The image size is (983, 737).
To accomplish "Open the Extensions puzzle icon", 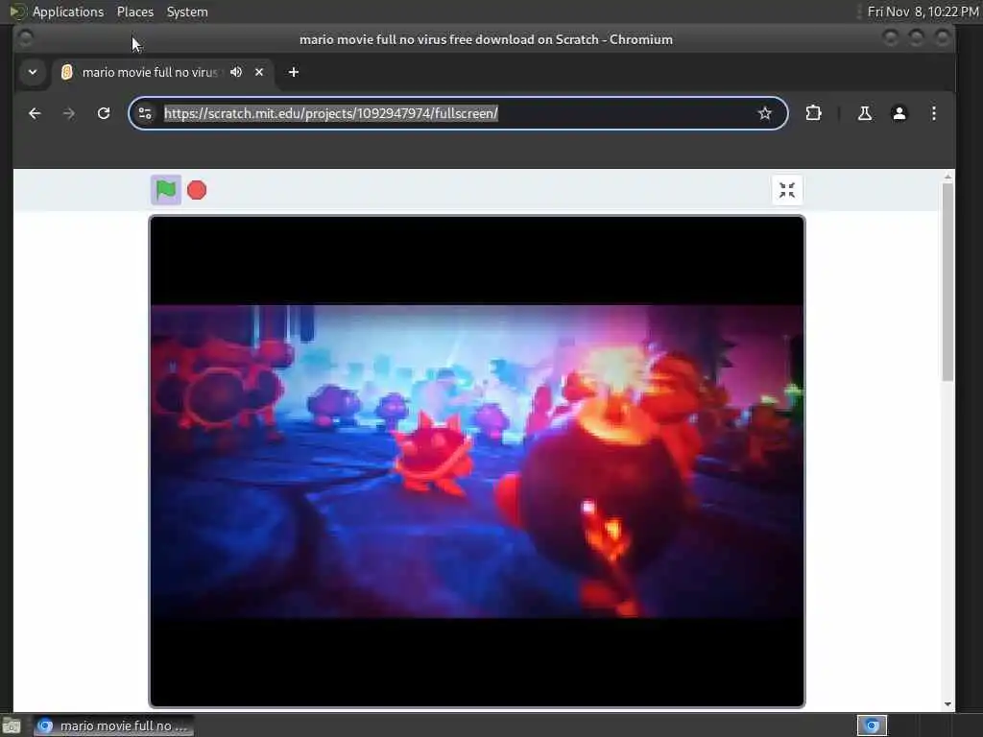I will pos(813,113).
